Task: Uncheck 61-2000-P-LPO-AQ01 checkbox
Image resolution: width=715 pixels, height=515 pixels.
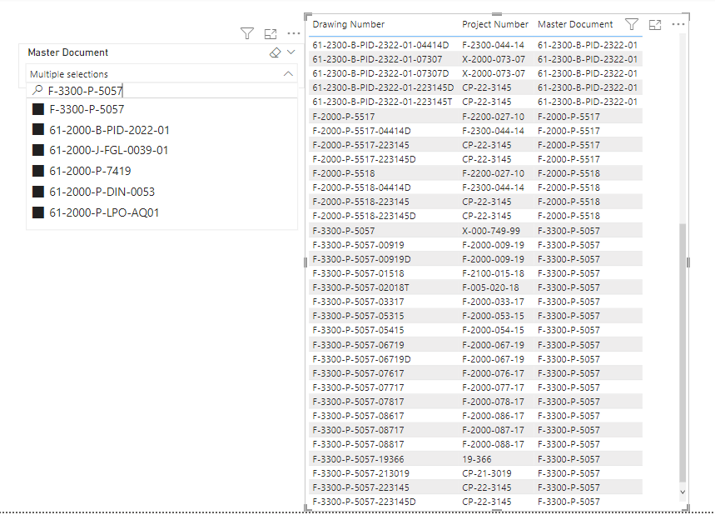Action: coord(38,212)
